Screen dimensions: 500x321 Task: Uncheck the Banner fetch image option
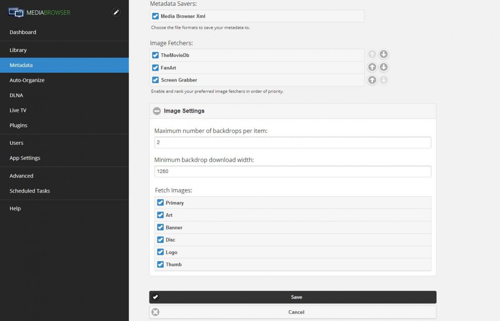[160, 227]
